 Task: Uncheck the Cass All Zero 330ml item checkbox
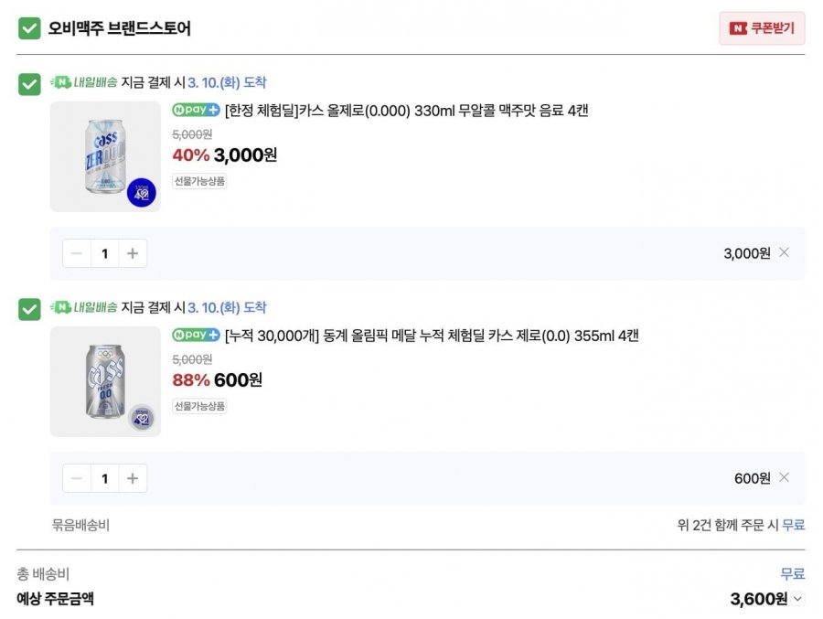pyautogui.click(x=29, y=84)
